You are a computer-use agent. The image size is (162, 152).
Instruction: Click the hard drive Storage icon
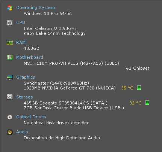point(10,97)
